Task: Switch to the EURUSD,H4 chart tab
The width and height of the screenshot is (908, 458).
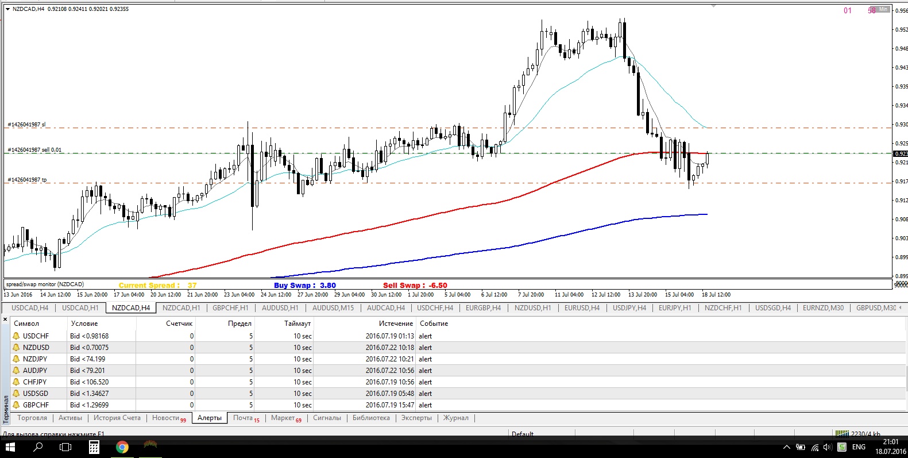Action: [582, 308]
